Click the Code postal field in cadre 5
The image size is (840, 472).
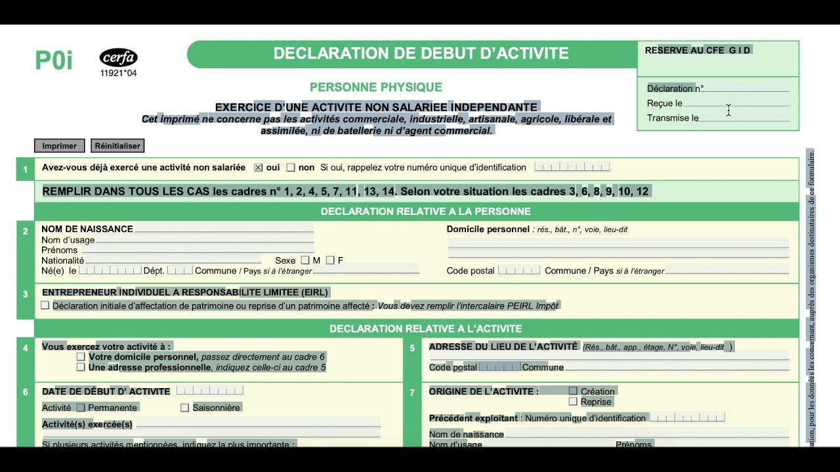coord(500,367)
